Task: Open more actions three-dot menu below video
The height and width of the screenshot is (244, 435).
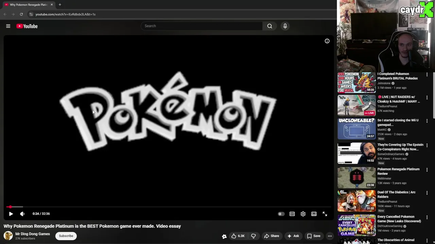Action: (330, 236)
